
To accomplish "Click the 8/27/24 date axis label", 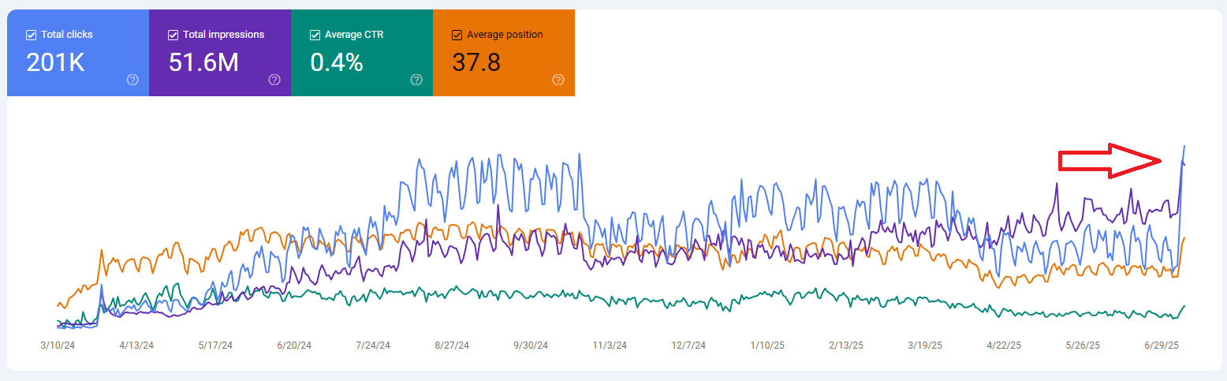I will coord(452,346).
